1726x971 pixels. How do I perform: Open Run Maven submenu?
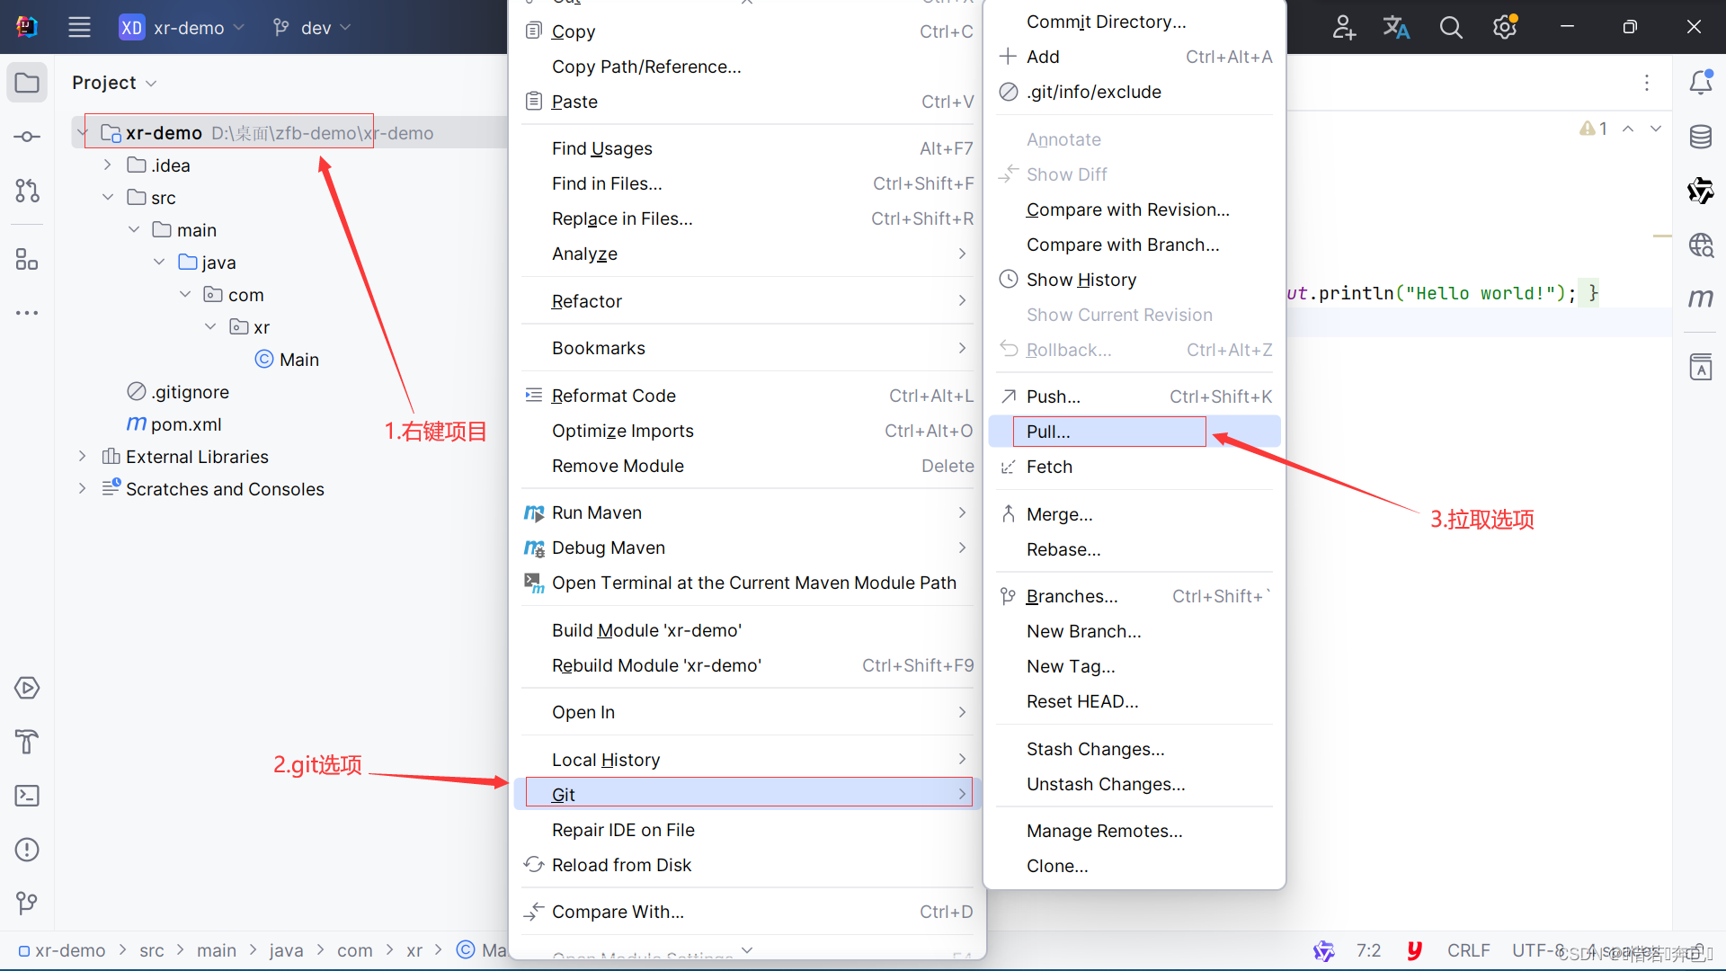[x=747, y=512]
